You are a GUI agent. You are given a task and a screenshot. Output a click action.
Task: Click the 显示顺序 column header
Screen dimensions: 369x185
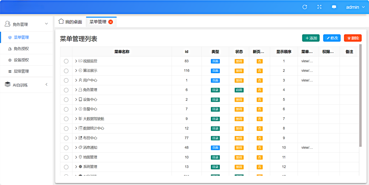click(x=284, y=52)
